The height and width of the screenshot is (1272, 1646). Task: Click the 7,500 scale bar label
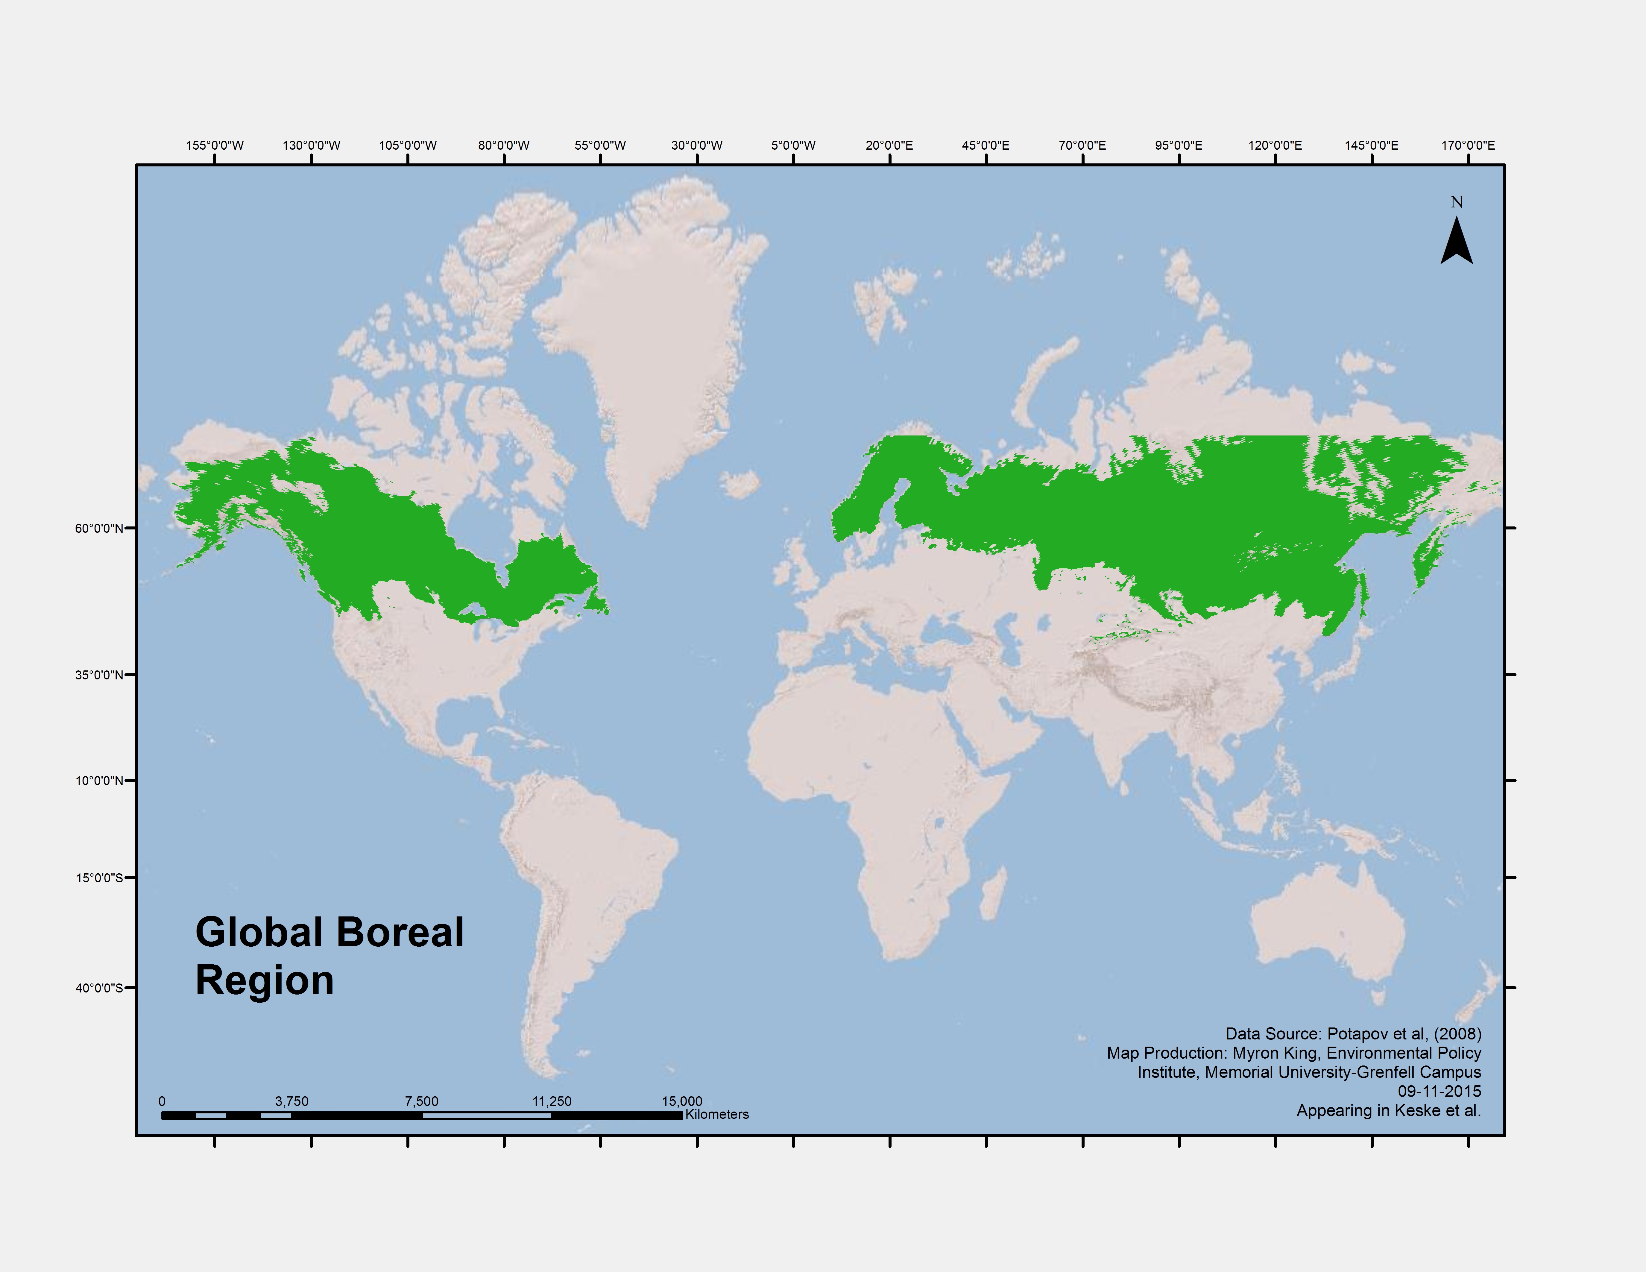click(x=421, y=1101)
